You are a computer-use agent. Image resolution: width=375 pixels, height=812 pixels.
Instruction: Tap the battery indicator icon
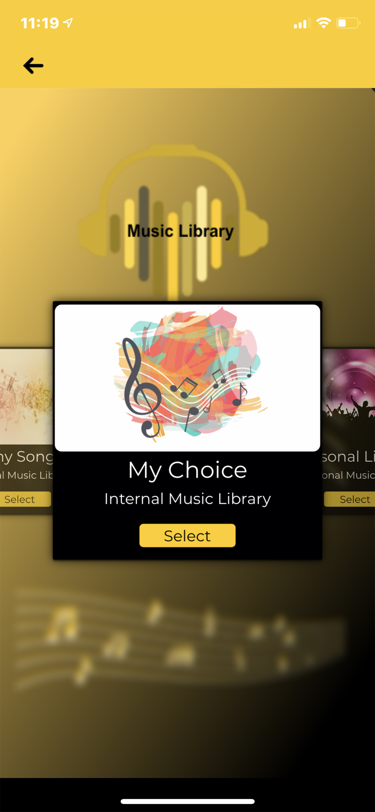point(348,23)
